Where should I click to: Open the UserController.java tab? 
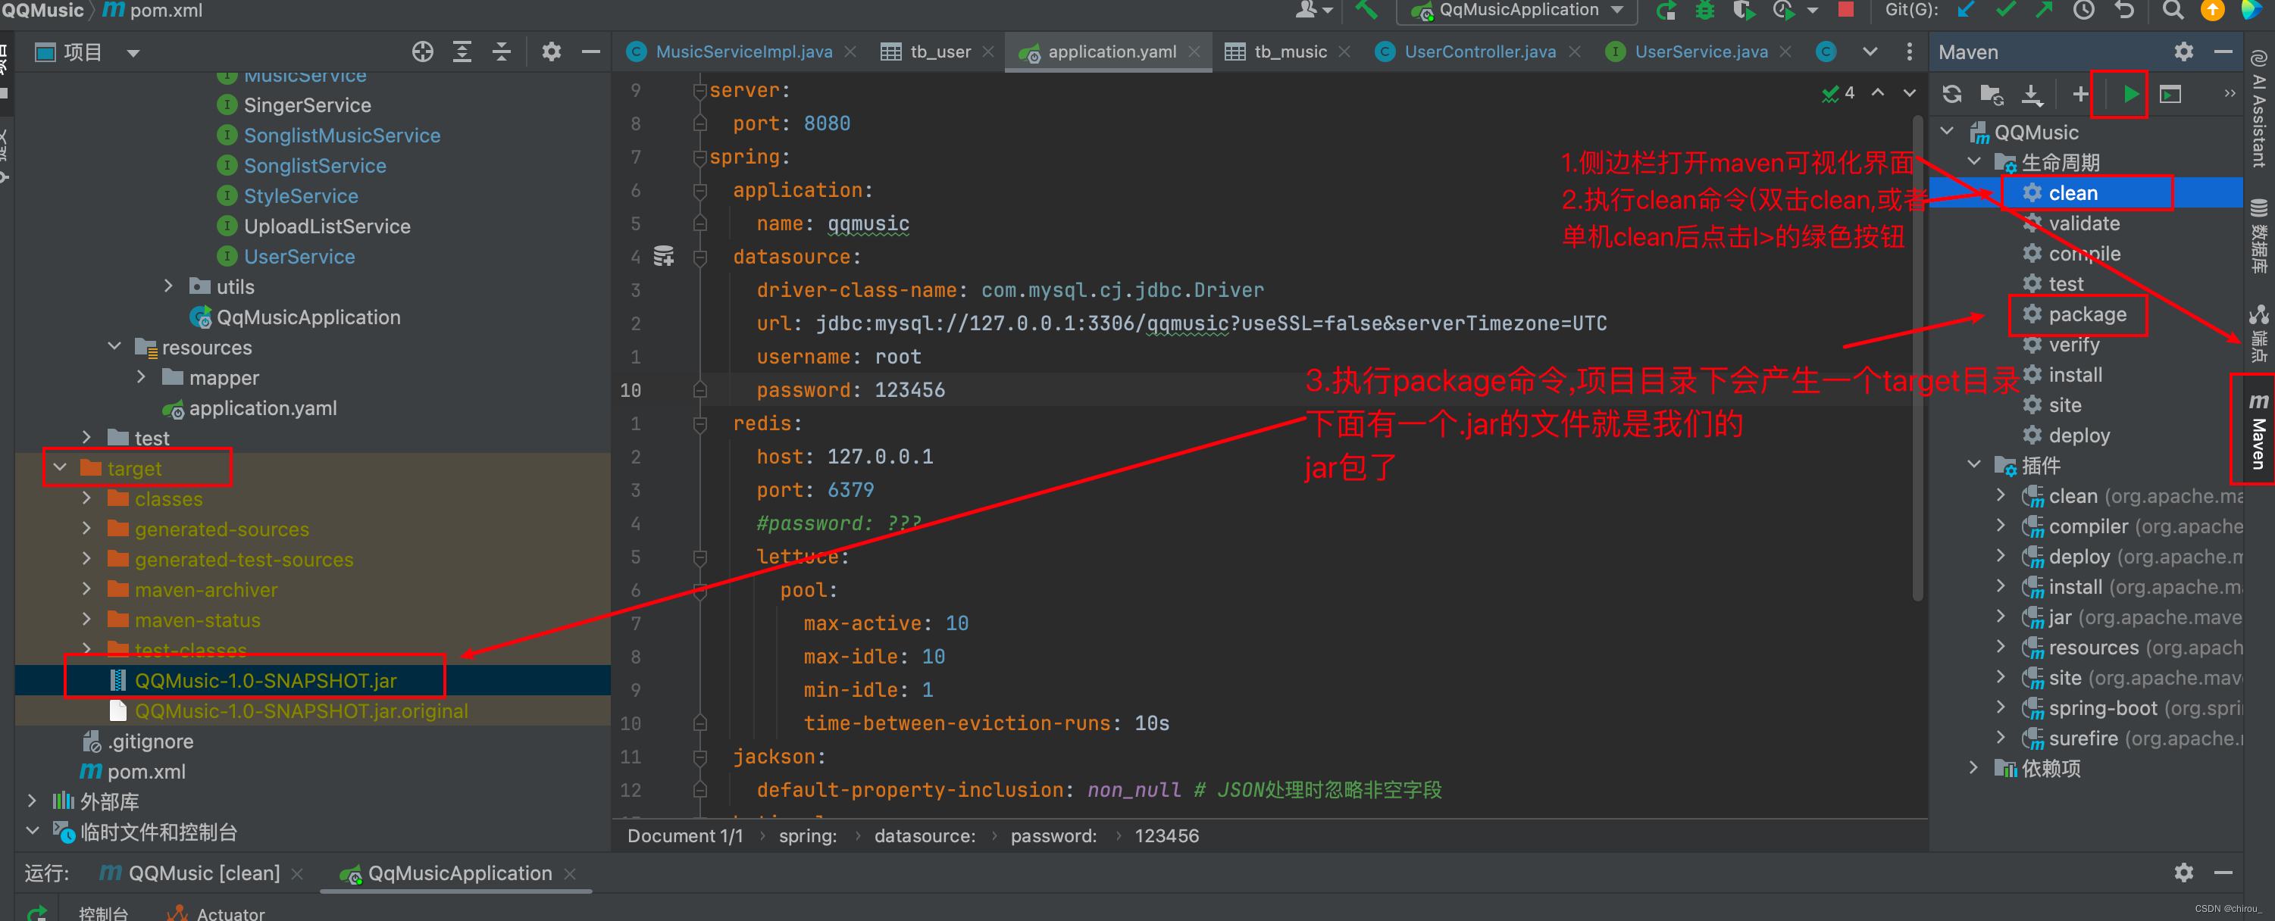tap(1480, 52)
